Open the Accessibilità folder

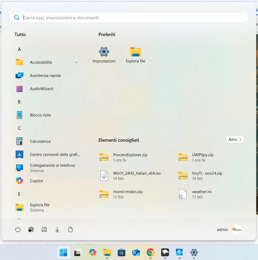coord(47,62)
